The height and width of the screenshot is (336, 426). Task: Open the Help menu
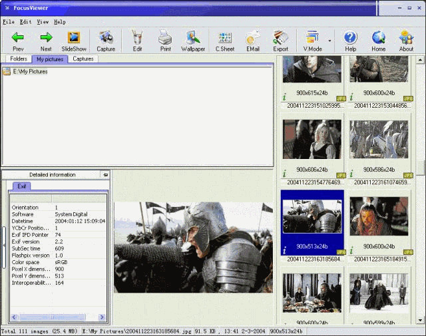[60, 22]
